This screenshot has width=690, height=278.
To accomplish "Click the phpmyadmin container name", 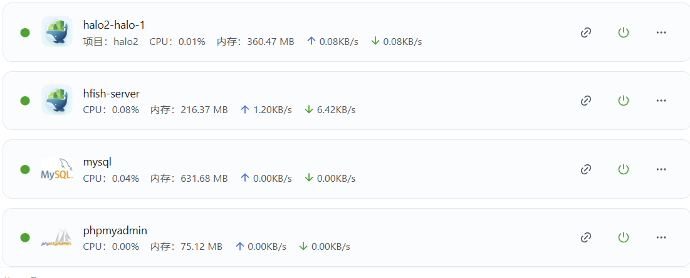I will [x=115, y=231].
